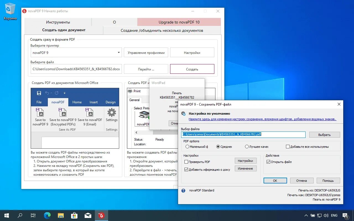This screenshot has height=221, width=354.
Task: Select the Лучшее каче radio option
Action: pyautogui.click(x=247, y=147)
